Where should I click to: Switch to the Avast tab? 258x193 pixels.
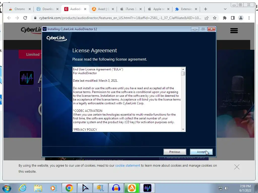pyautogui.click(x=103, y=9)
